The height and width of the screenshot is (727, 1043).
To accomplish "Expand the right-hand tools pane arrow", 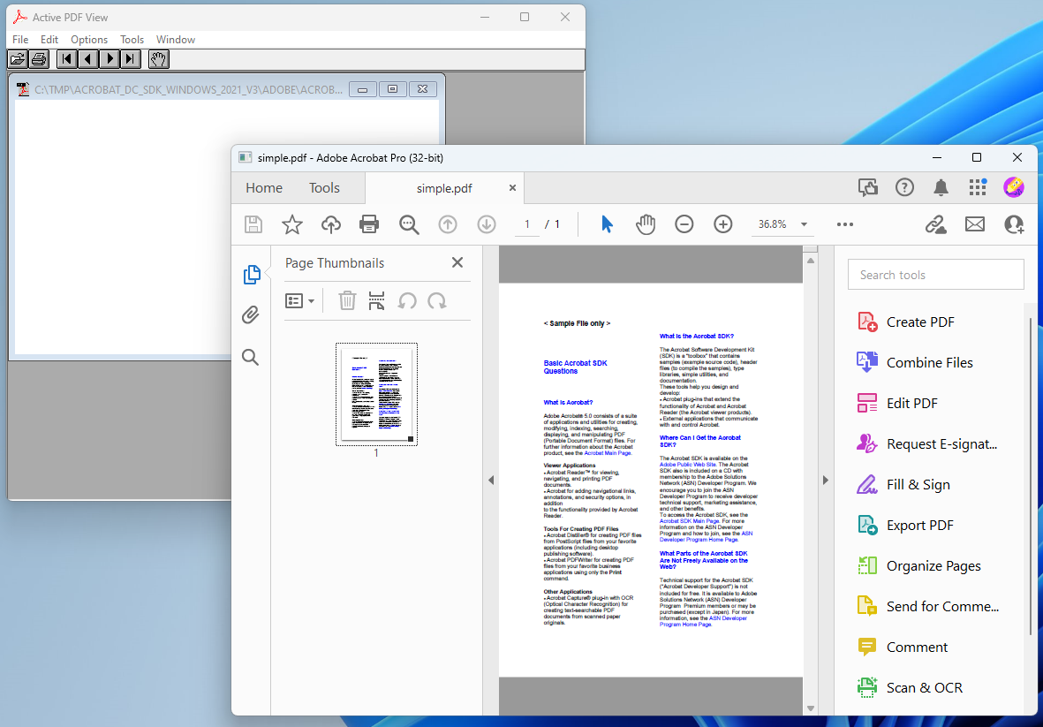I will (x=826, y=480).
